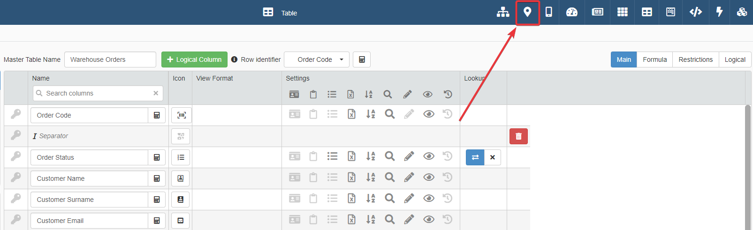Delete the Separator row with red trash button

(x=518, y=136)
